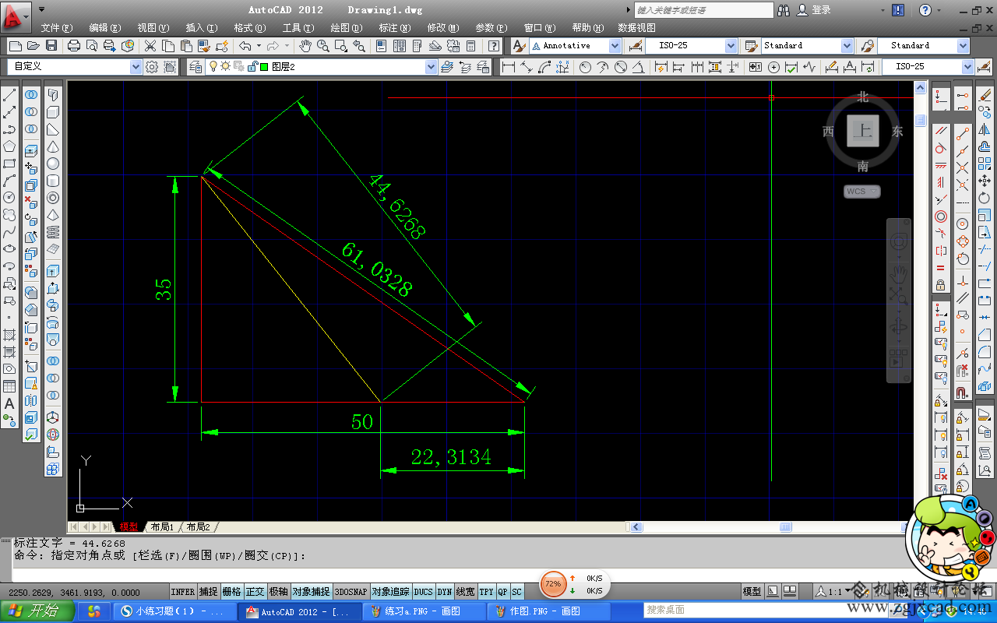Viewport: 997px width, 623px height.
Task: Click the Plot printer icon
Action: (x=74, y=46)
